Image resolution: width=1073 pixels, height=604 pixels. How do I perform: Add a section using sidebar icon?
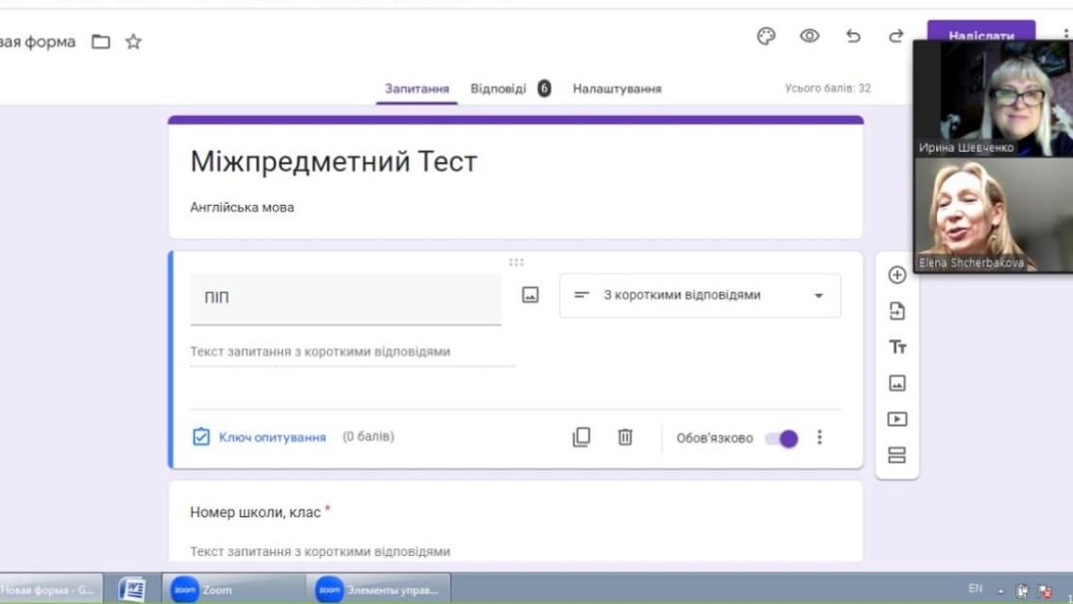click(897, 455)
